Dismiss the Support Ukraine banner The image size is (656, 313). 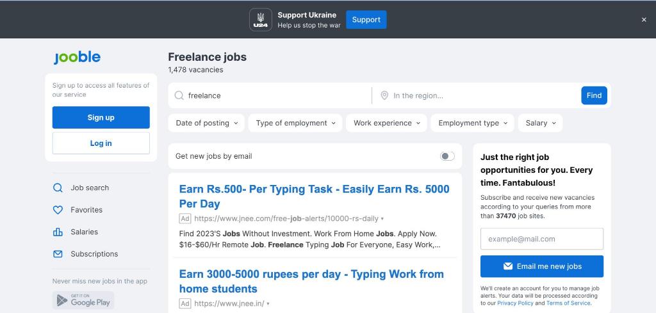[x=644, y=20]
